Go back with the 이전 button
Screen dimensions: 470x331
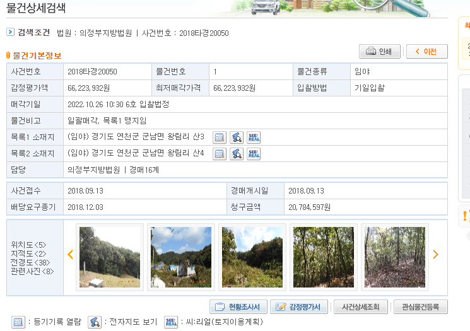[427, 52]
